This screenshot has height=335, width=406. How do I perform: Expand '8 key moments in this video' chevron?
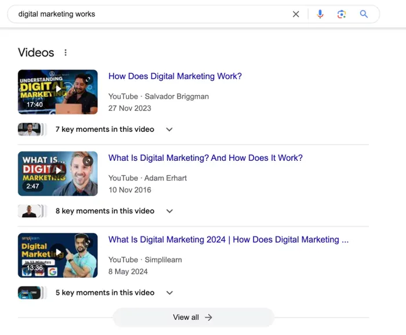tap(169, 211)
